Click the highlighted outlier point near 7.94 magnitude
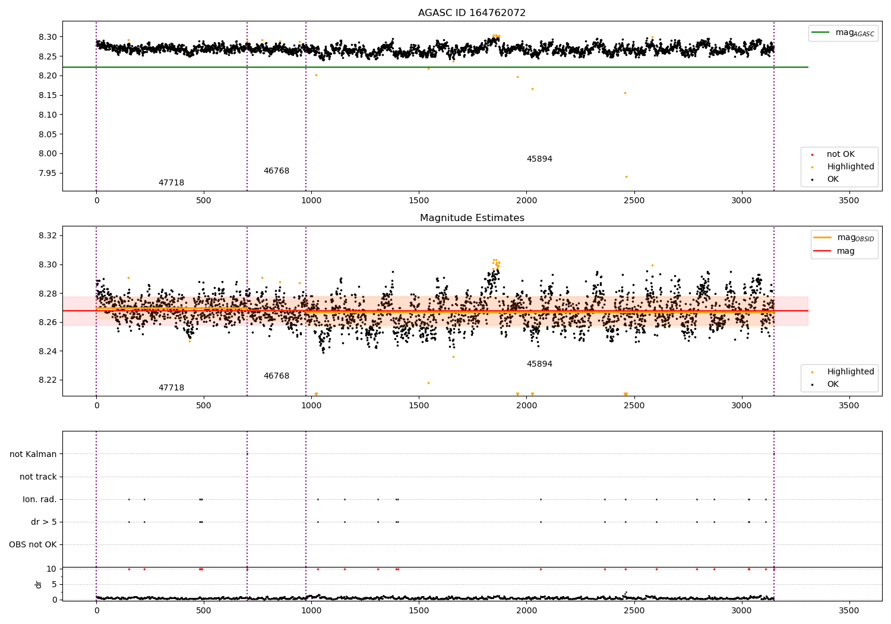Viewport: 891px width, 624px height. [626, 177]
